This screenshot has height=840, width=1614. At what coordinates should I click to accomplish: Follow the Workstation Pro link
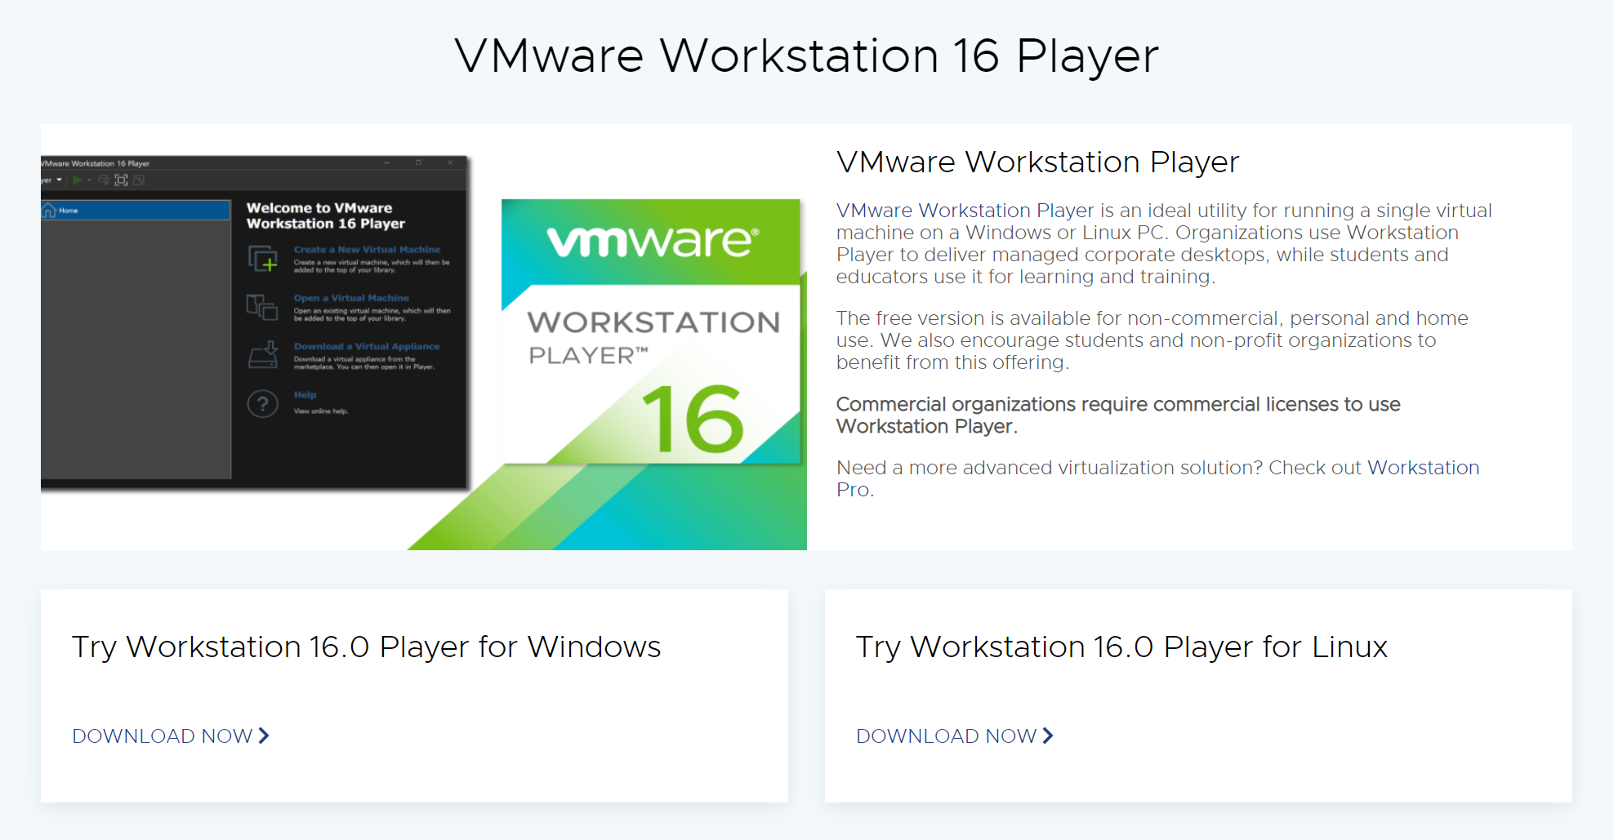[x=1422, y=468]
